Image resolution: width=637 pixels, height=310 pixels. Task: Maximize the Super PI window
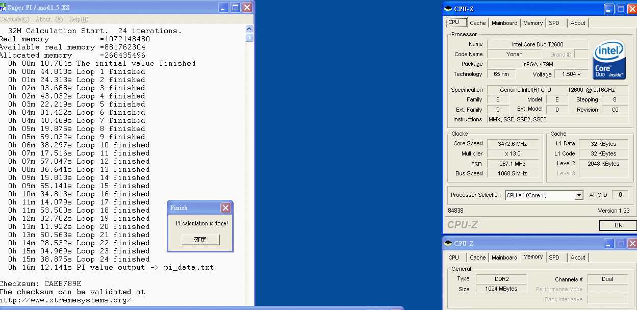click(x=235, y=7)
